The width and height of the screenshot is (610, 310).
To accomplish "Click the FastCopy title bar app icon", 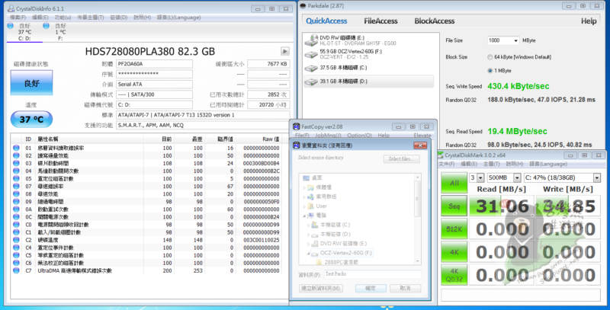I will (x=297, y=126).
